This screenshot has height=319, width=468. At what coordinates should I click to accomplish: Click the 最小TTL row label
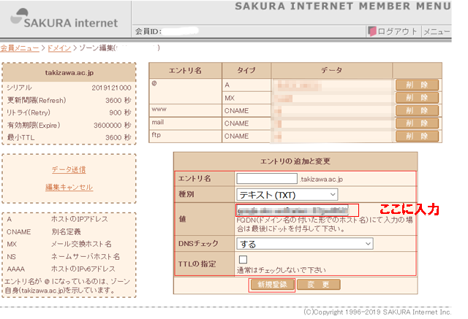20,137
